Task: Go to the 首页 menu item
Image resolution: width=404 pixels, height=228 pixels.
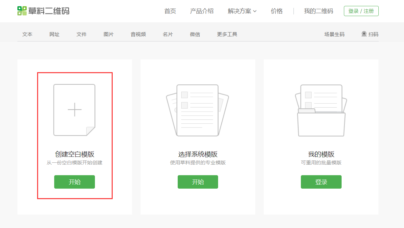Action: click(170, 11)
